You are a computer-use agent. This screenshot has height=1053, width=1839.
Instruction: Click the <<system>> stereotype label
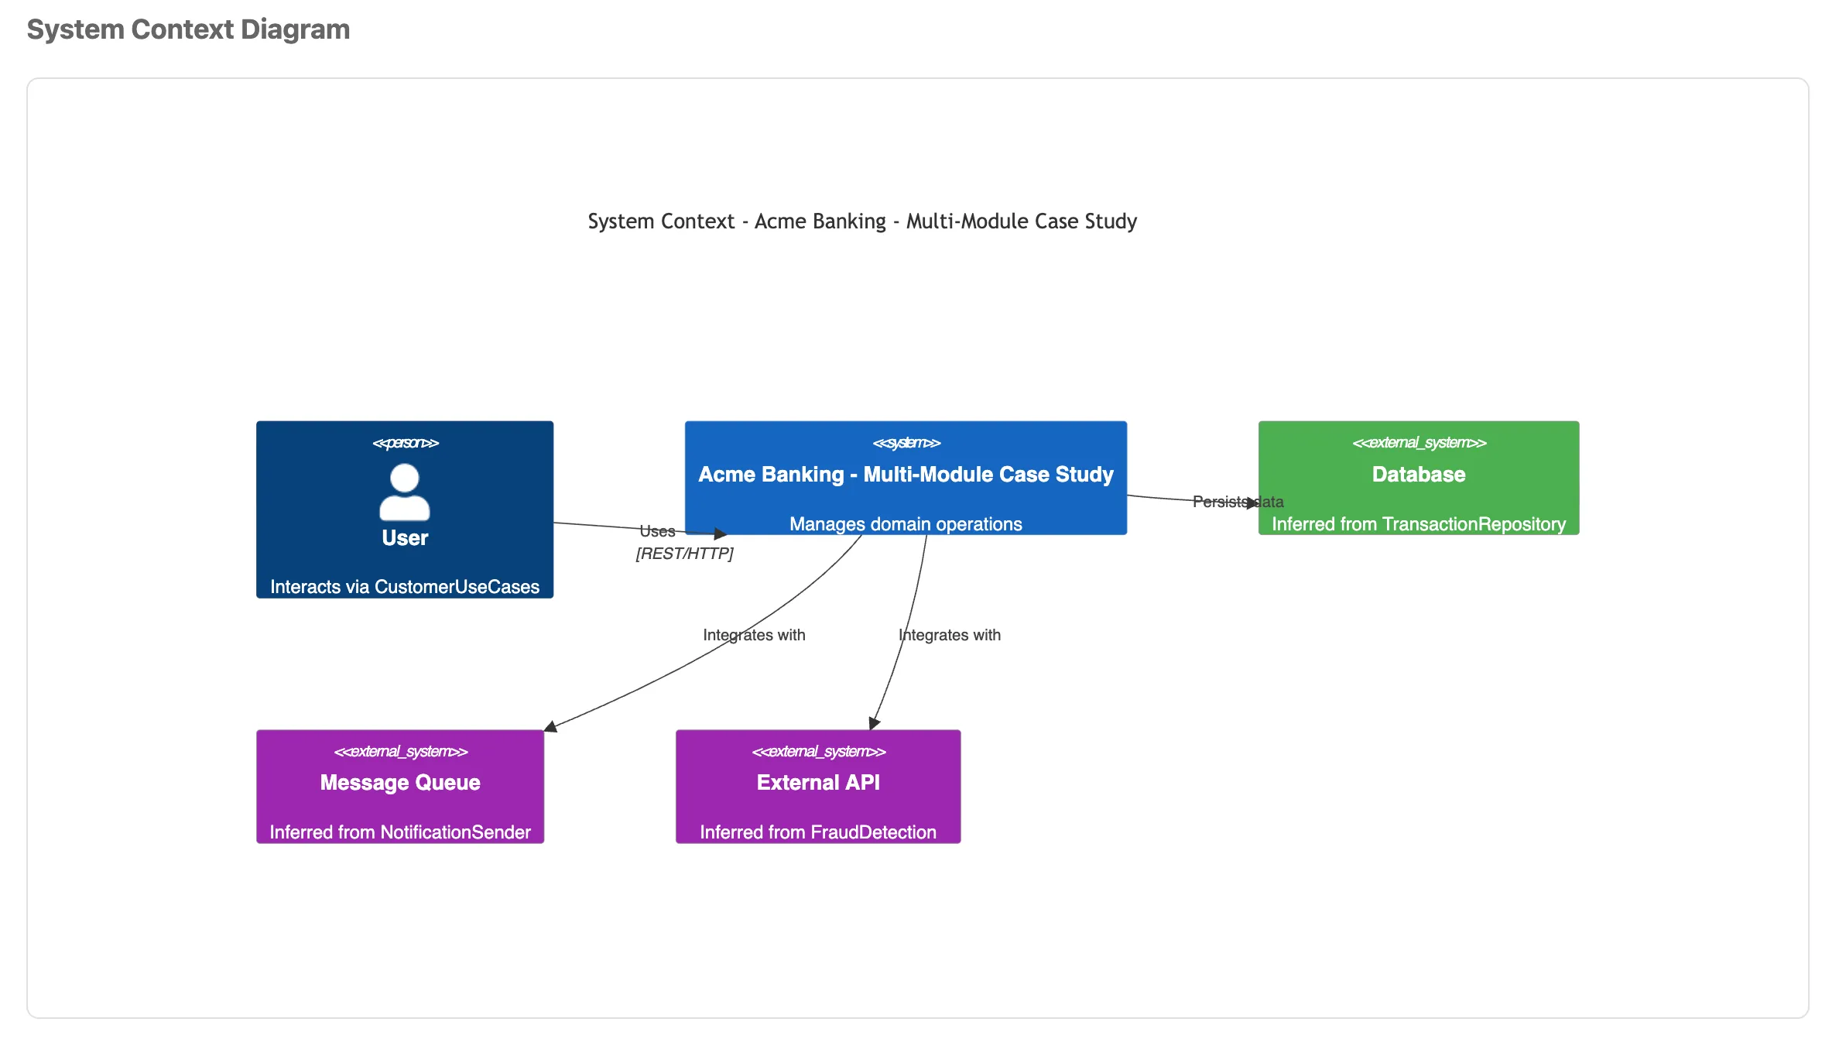906,443
